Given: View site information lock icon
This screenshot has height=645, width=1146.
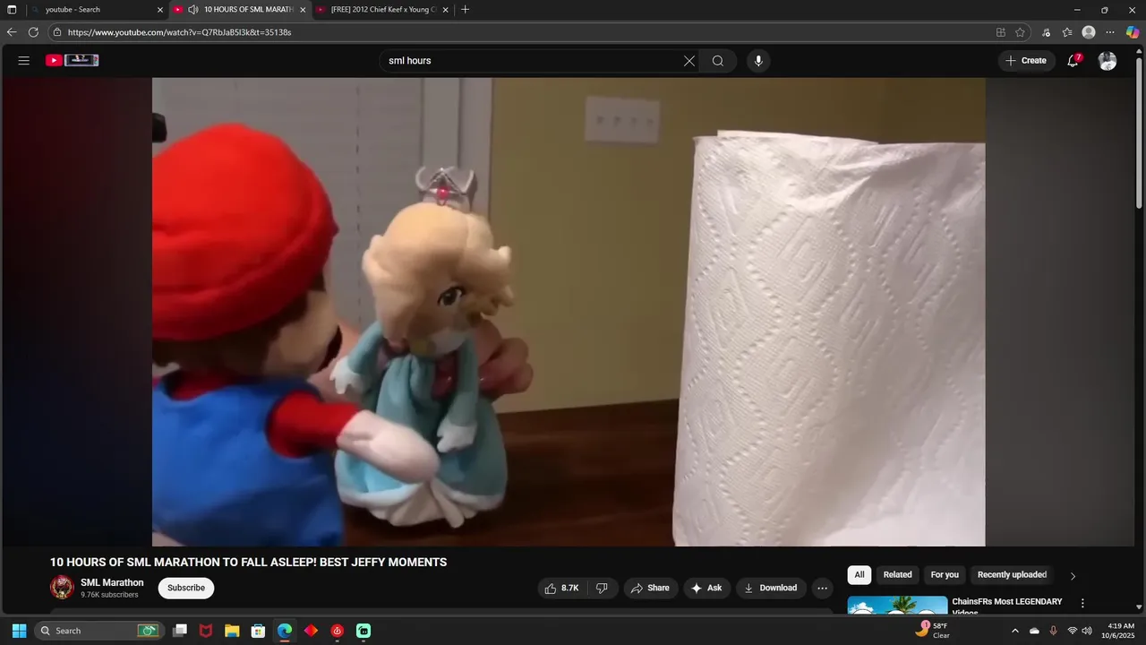Looking at the screenshot, I should pyautogui.click(x=57, y=32).
